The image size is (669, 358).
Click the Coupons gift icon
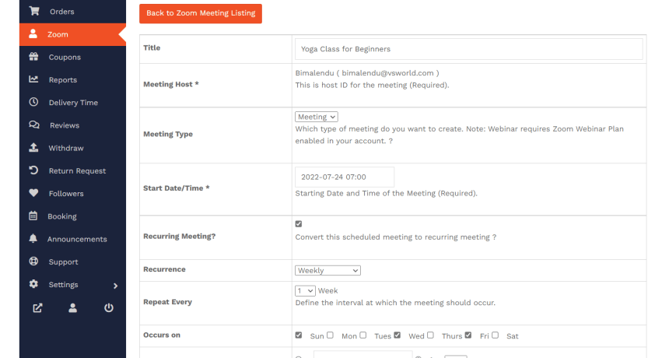[33, 57]
